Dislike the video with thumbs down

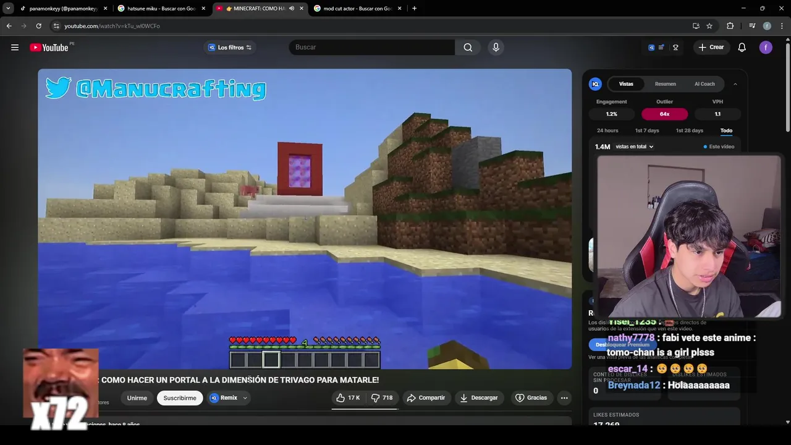pos(382,398)
